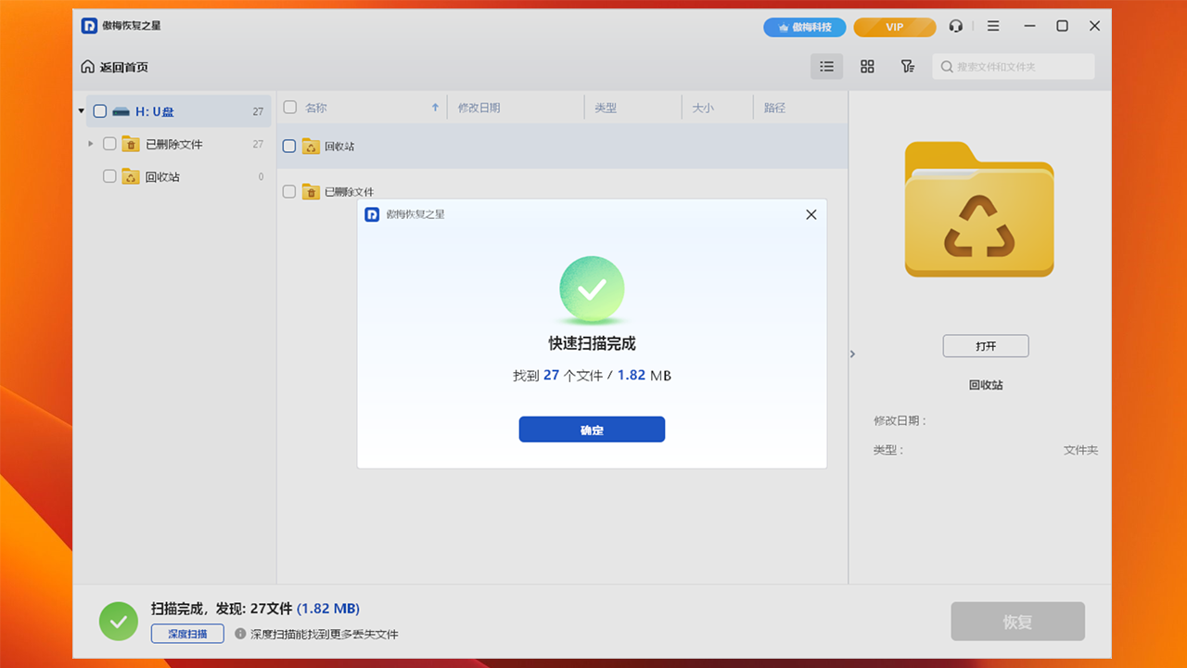The height and width of the screenshot is (668, 1187).
Task: Expand the 已删除文件 folder in sidebar
Action: click(89, 144)
